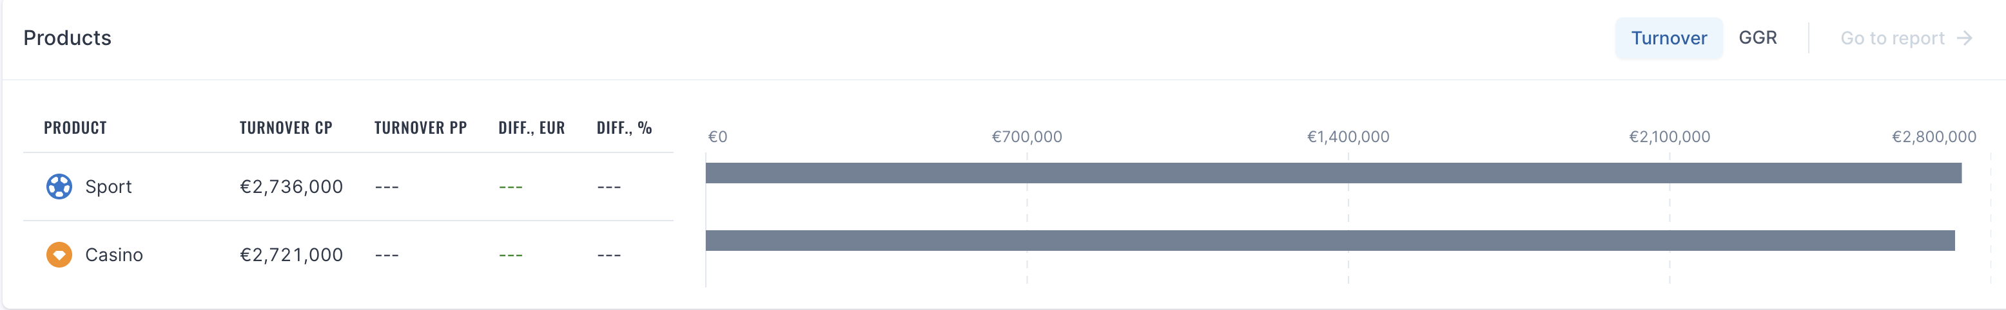Click the €2,800,000 axis label

pyautogui.click(x=1934, y=137)
